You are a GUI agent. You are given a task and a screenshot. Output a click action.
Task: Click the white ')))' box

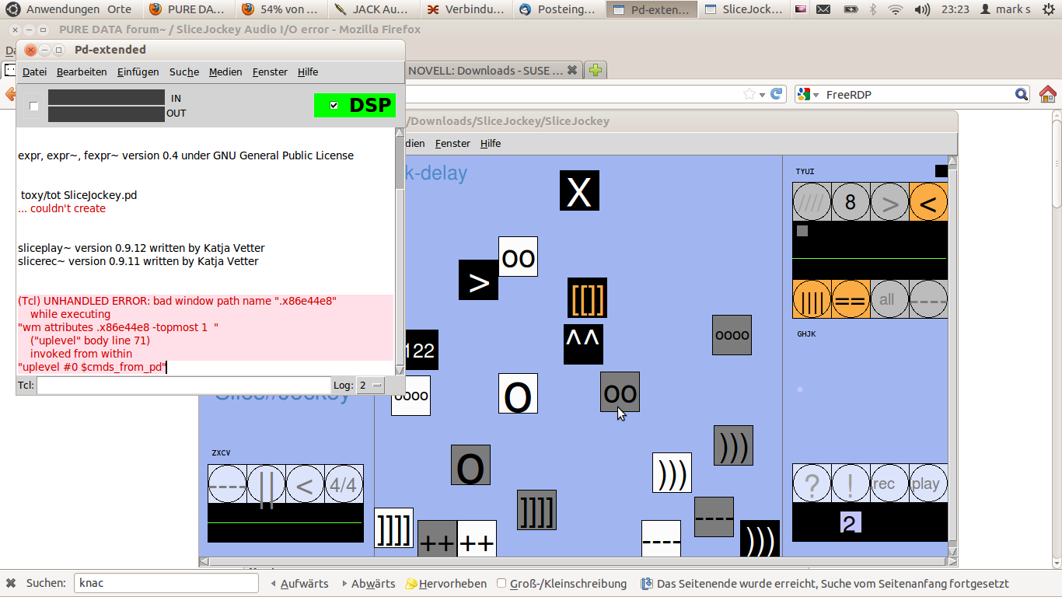coord(672,473)
